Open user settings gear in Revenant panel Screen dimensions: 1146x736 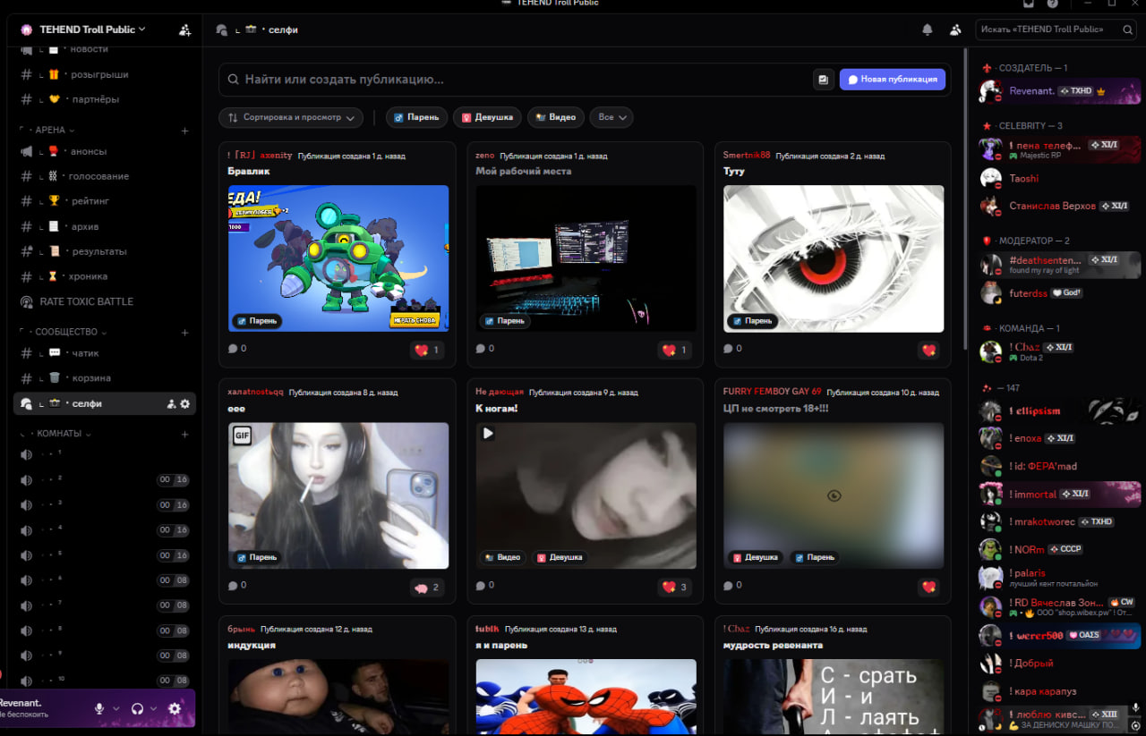[175, 708]
